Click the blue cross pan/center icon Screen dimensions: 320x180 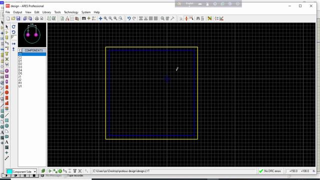coord(100,18)
